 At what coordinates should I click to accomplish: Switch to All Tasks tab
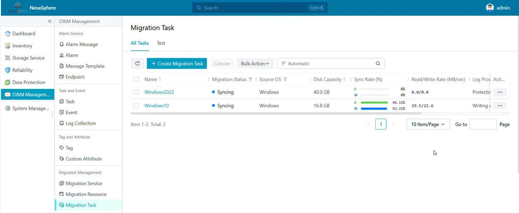coord(140,43)
